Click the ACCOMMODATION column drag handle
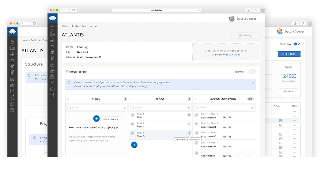Image resolution: width=321 pixels, height=185 pixels. (195, 99)
